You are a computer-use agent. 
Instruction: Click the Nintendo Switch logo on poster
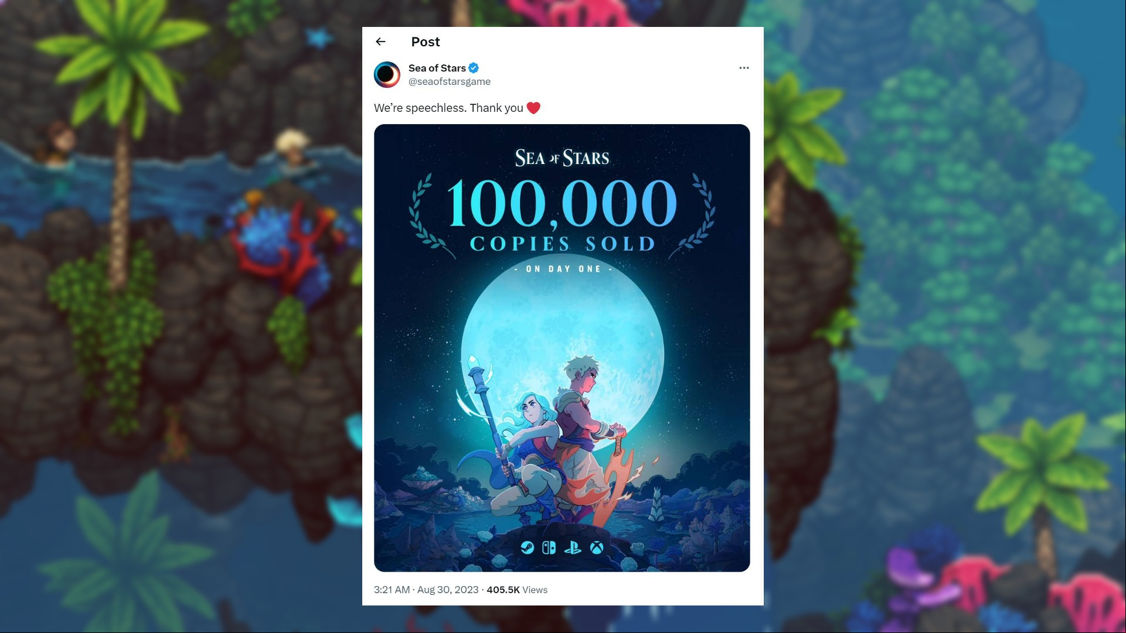point(549,548)
